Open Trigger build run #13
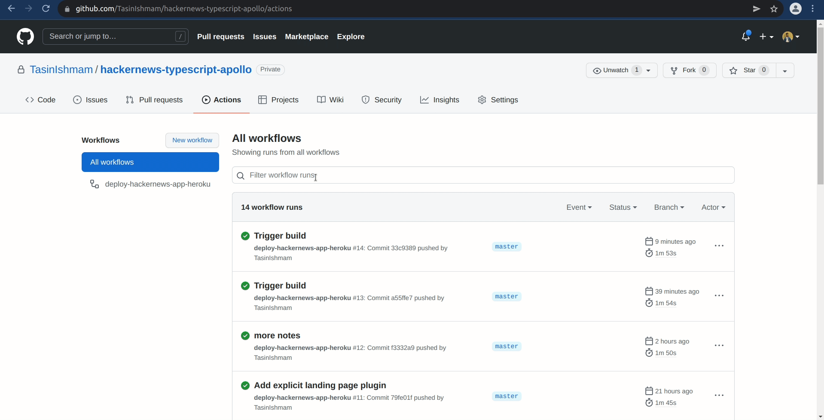The height and width of the screenshot is (420, 824). (280, 285)
